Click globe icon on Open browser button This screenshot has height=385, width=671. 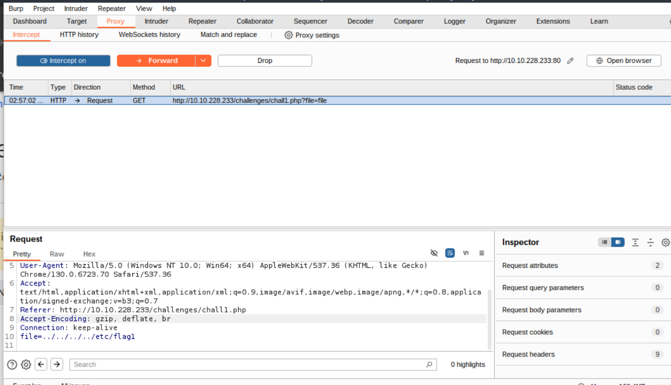(x=600, y=61)
